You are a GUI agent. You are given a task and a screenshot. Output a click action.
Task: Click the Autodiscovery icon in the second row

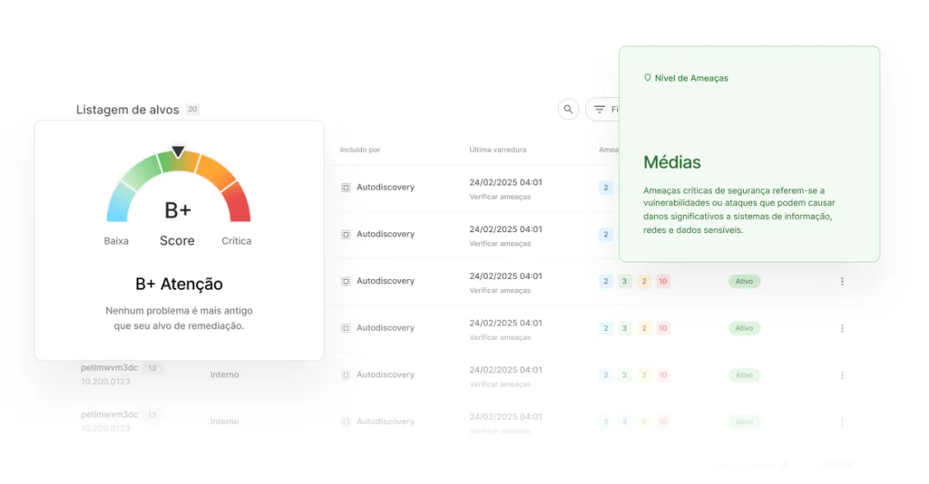point(346,235)
